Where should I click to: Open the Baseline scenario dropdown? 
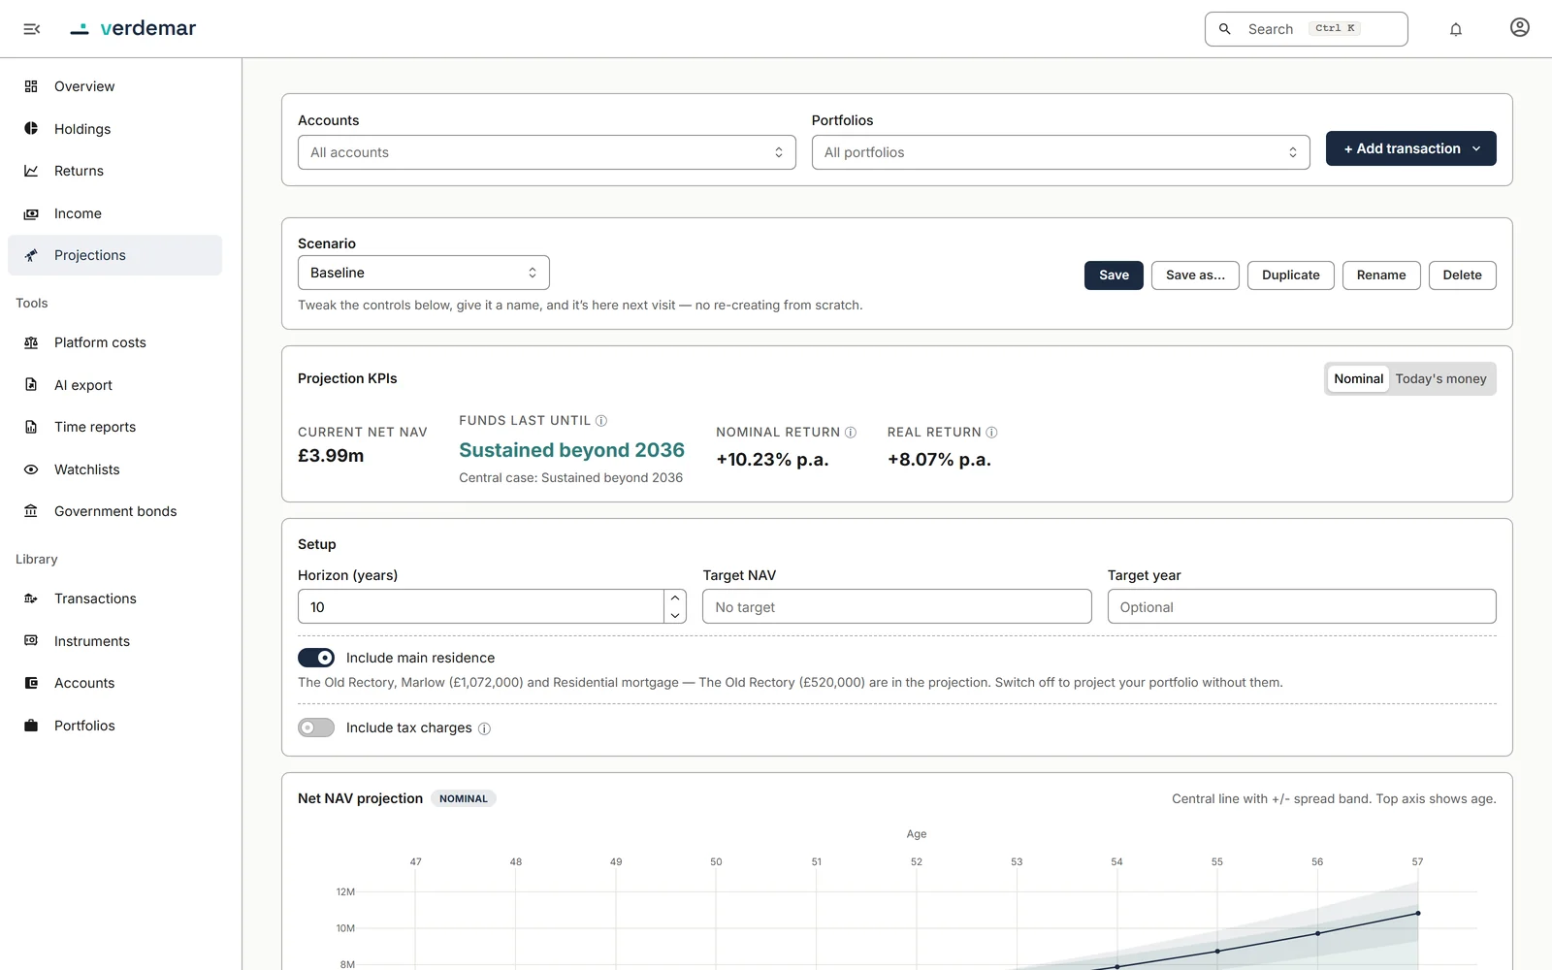424,273
